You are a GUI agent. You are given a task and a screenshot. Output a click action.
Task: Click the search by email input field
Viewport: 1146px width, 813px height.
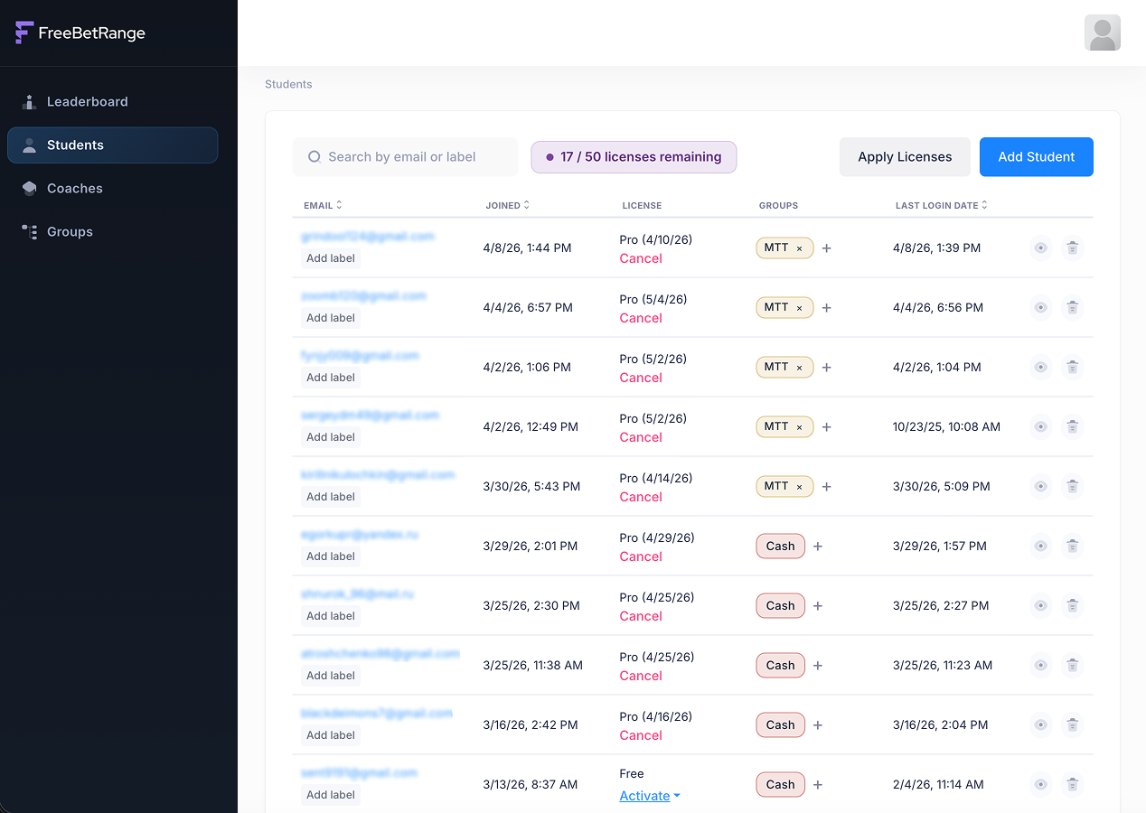click(405, 156)
